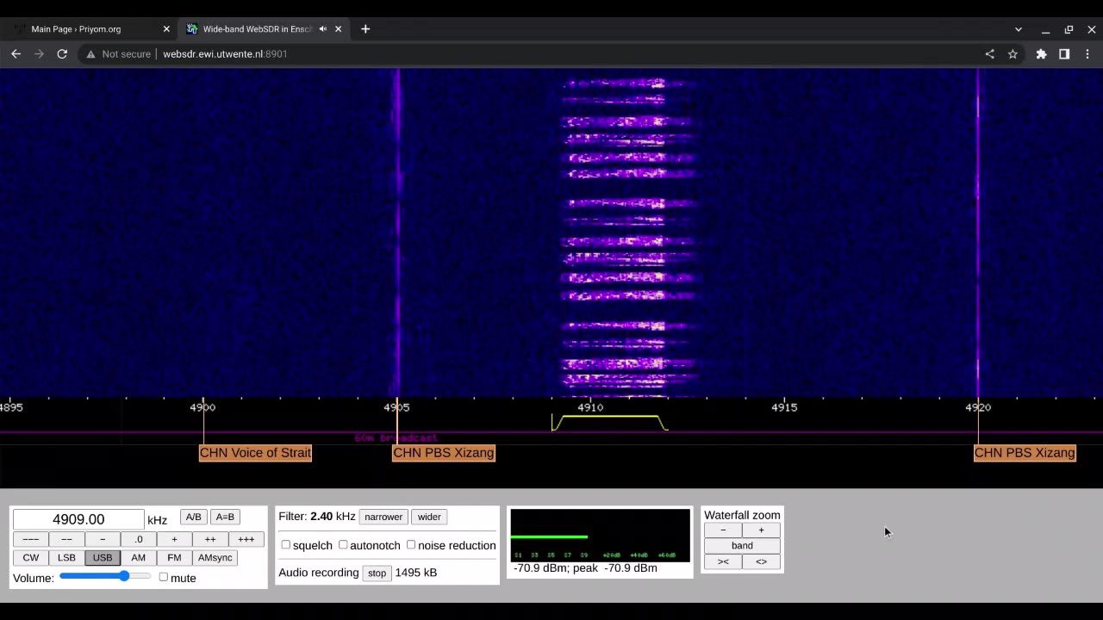Mute the WebSDR tab via speaker icon
The width and height of the screenshot is (1103, 620).
[x=323, y=28]
